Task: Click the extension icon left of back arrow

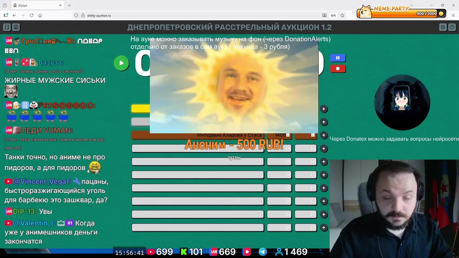Action: pos(6,15)
